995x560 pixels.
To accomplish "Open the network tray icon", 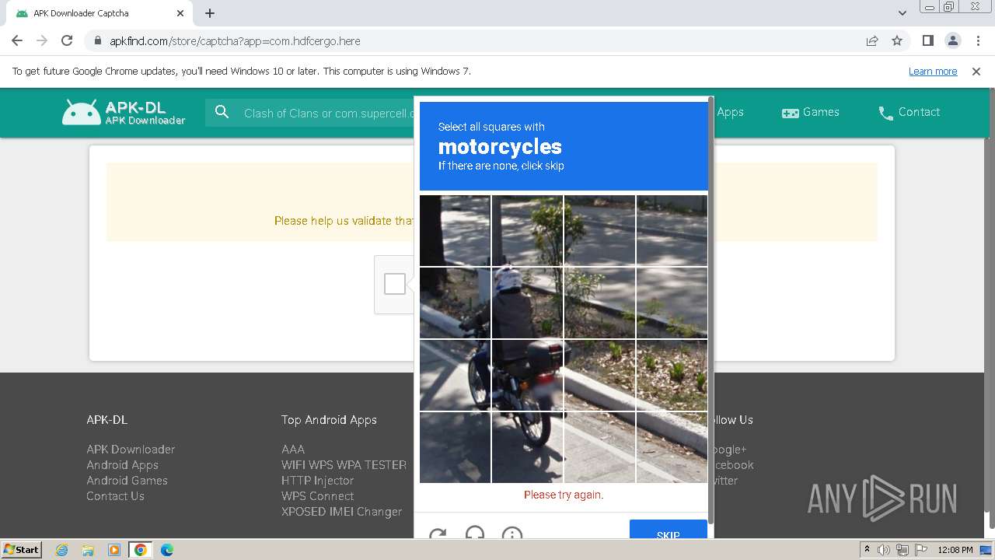I will [x=902, y=550].
